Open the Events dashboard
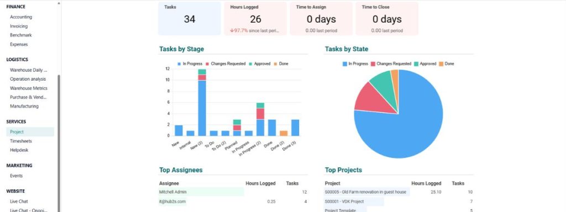 16,176
